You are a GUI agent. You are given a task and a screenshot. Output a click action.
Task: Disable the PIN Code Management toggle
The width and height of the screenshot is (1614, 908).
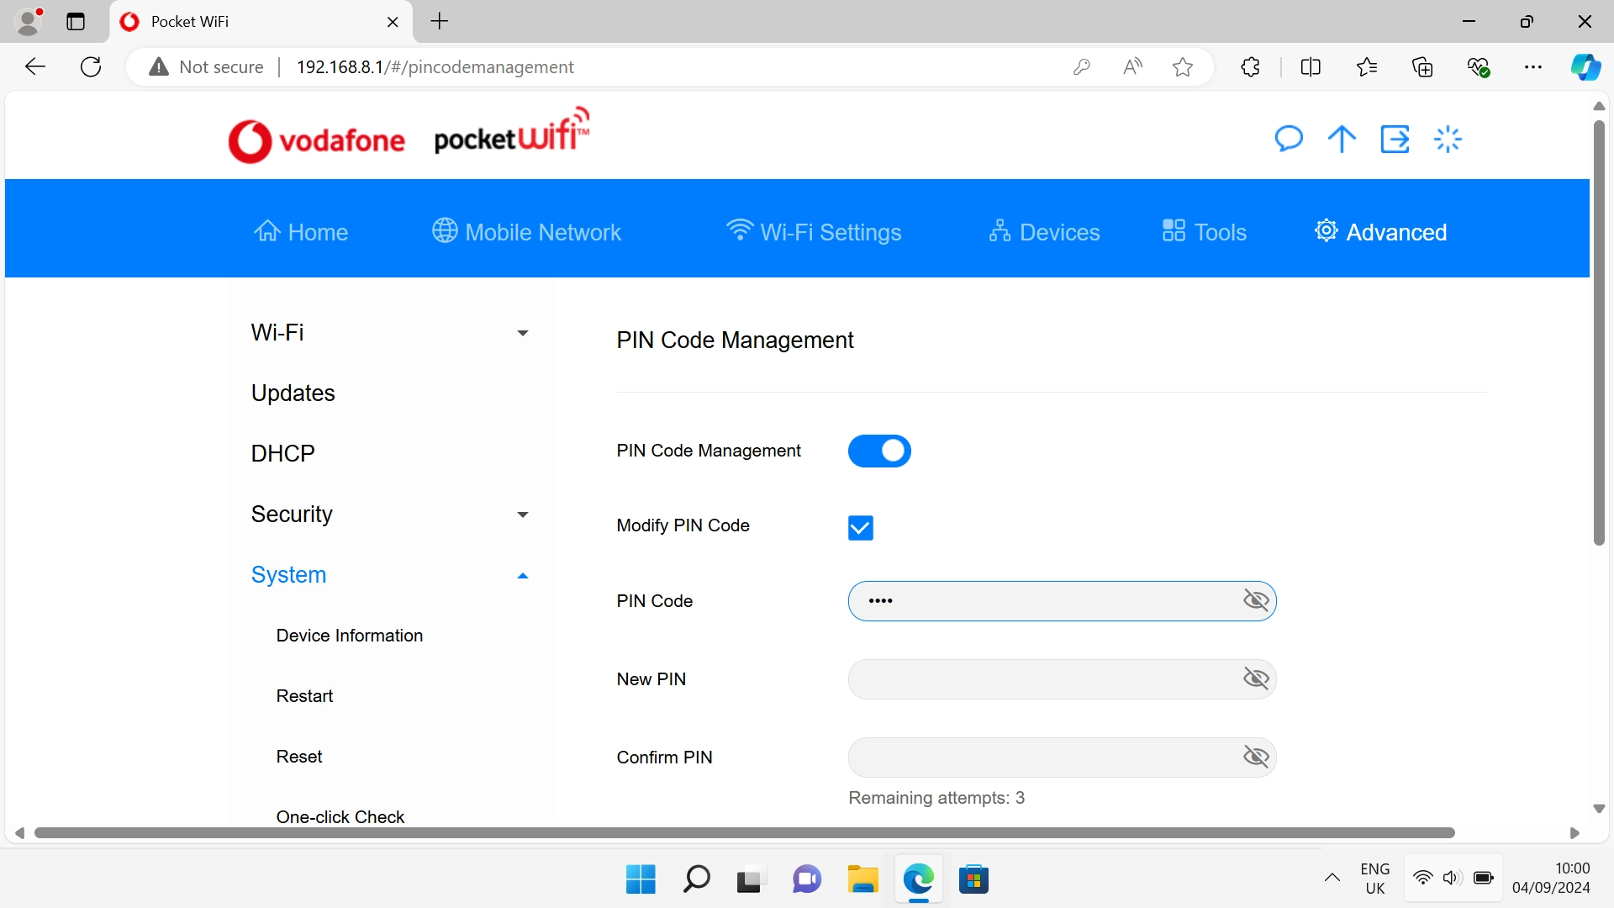point(879,451)
